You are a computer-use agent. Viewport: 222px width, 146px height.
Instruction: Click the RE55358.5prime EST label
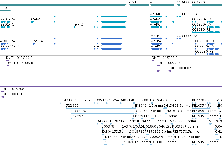205,142
